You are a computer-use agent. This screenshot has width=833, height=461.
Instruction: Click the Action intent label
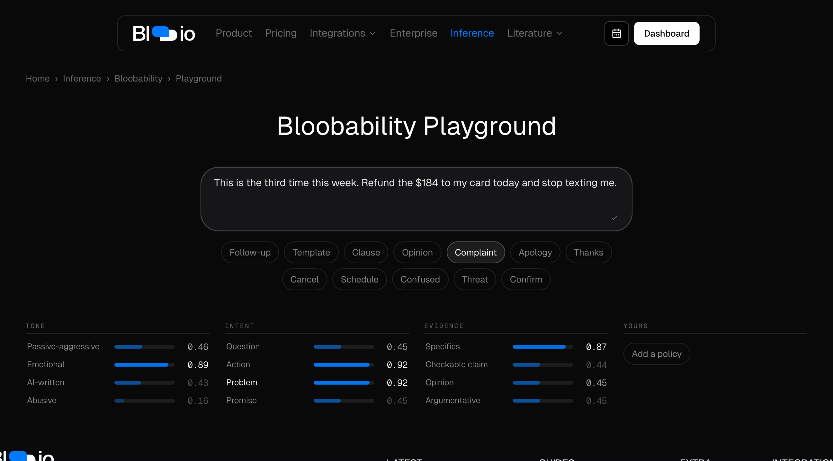(238, 365)
